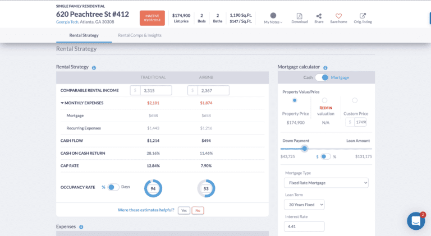Save home with the heart icon
This screenshot has height=236, width=431.
[338, 16]
